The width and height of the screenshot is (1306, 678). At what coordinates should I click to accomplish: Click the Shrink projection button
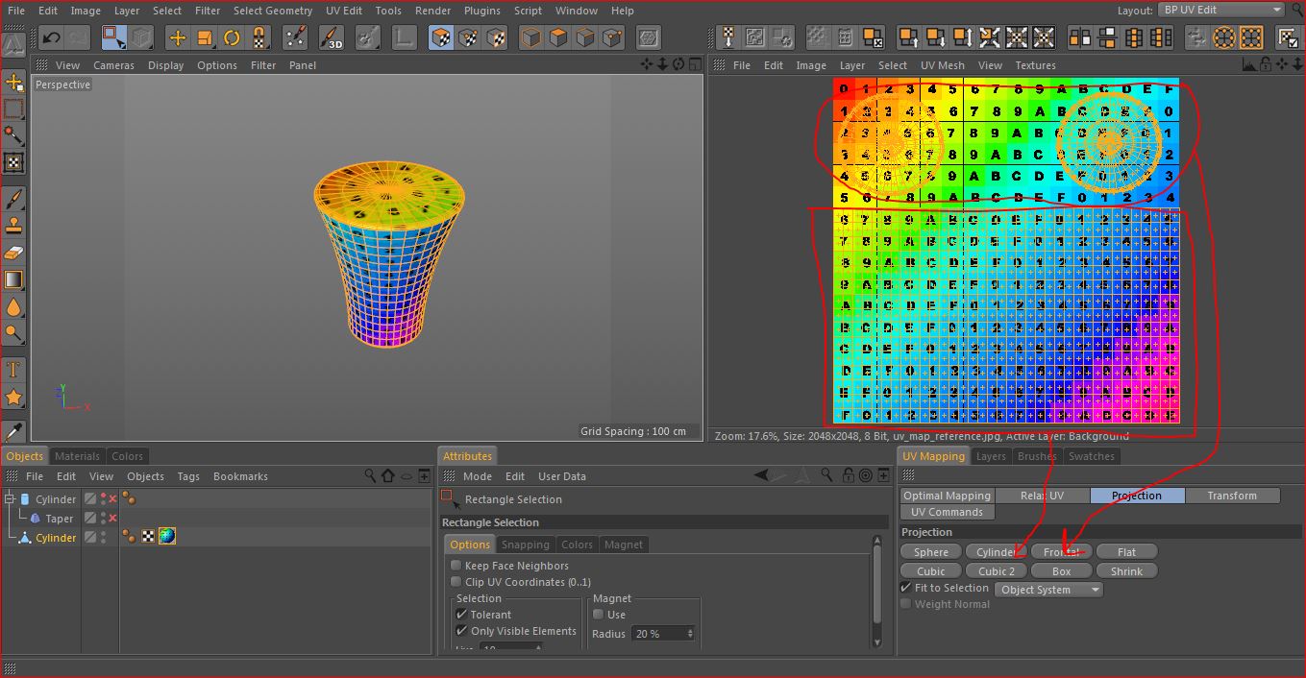(x=1126, y=571)
